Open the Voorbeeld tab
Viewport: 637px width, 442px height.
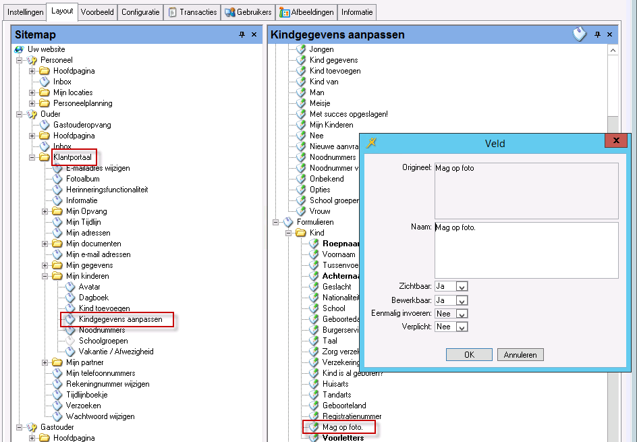pyautogui.click(x=97, y=12)
